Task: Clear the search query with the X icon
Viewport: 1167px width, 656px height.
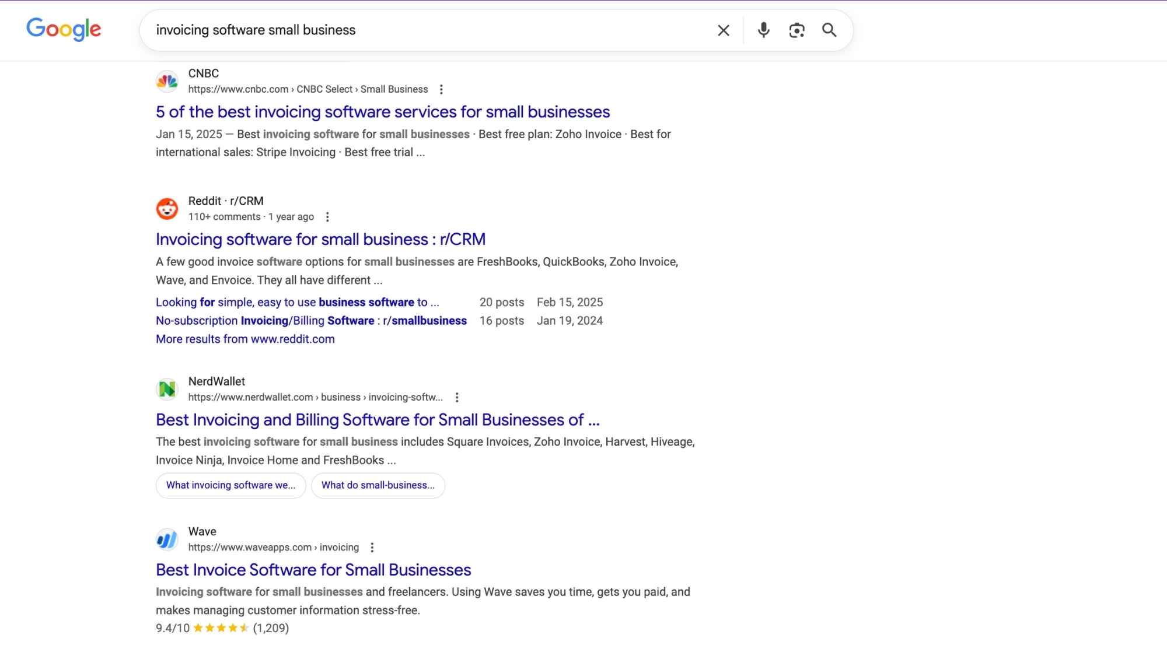Action: (723, 30)
